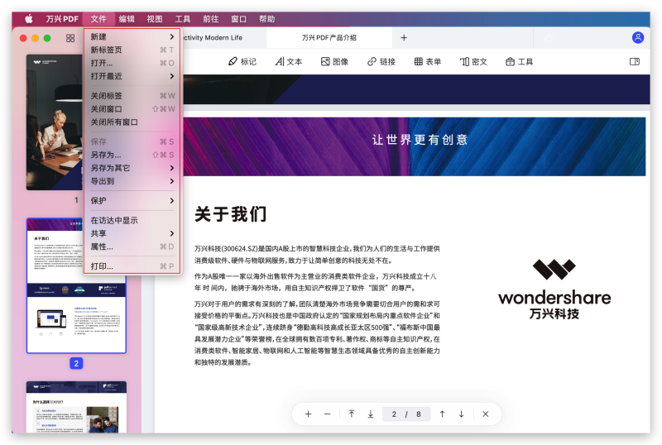Click the 让世界更有创意 banner text
Image resolution: width=662 pixels, height=445 pixels.
[x=420, y=140]
